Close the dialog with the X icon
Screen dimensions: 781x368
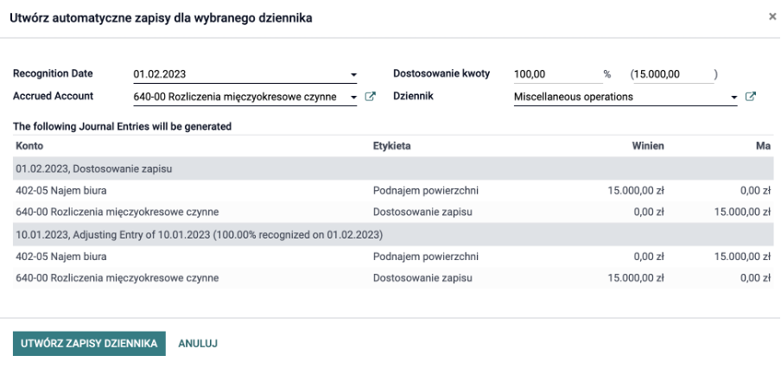point(772,17)
